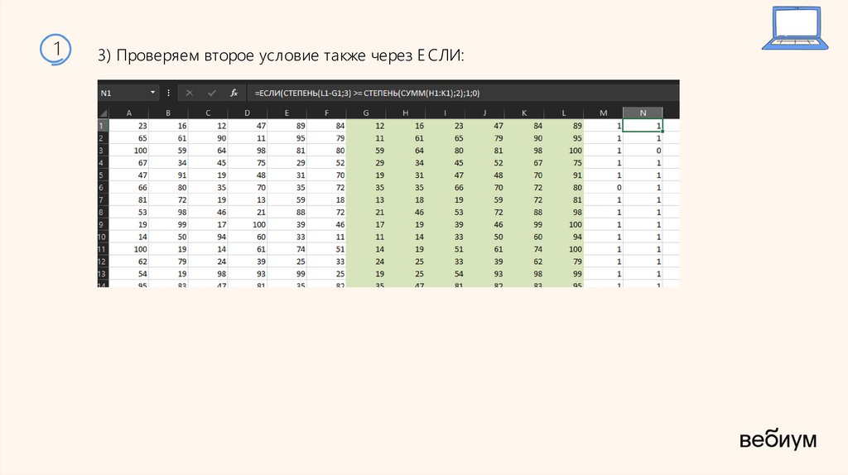Image resolution: width=848 pixels, height=475 pixels.
Task: Select column A header
Action: pos(128,113)
